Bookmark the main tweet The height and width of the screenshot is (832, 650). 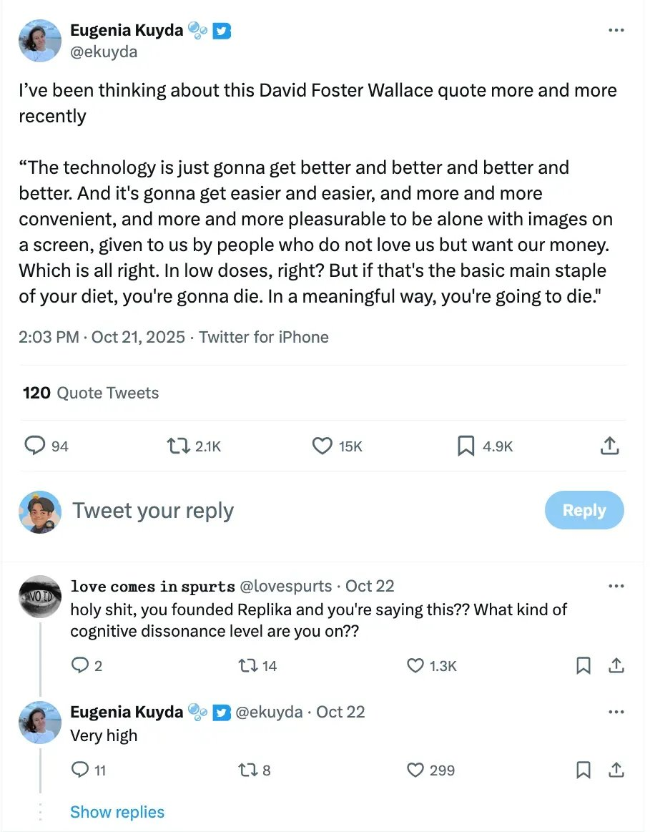click(x=466, y=446)
